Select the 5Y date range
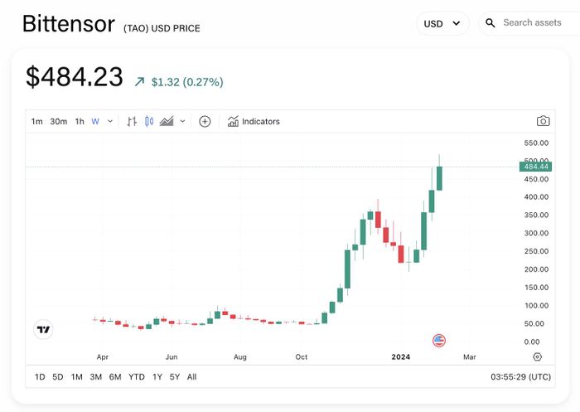580x412 pixels. click(175, 377)
